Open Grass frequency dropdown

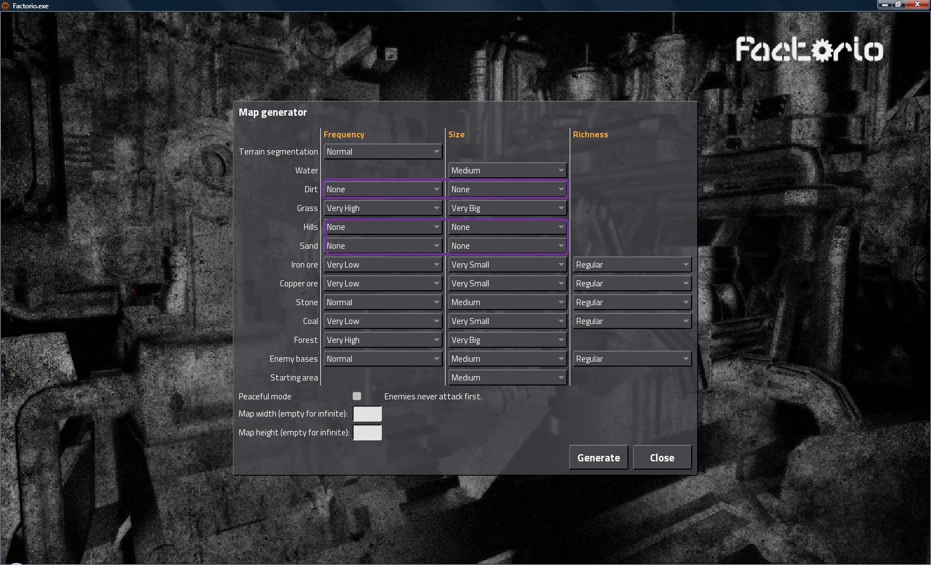(383, 208)
